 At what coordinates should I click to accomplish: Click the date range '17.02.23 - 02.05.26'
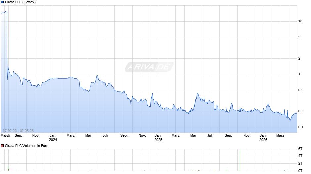tap(18, 131)
